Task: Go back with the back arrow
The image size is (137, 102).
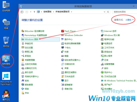Action: (22, 12)
